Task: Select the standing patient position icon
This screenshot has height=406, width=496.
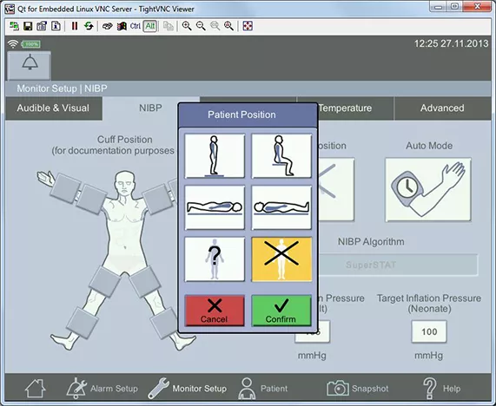Action: (x=215, y=156)
